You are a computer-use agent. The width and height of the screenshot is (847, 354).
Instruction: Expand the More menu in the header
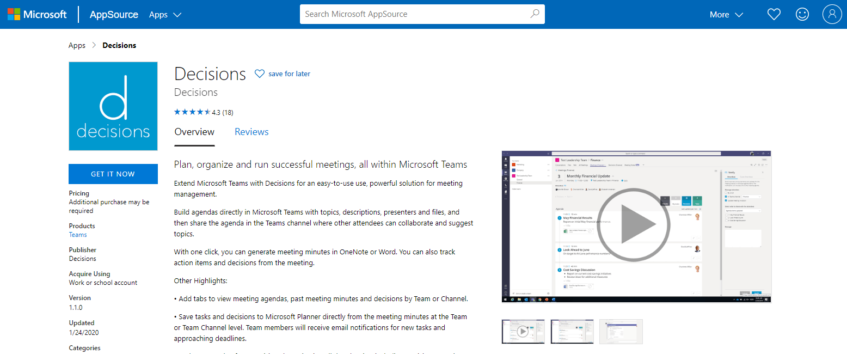(x=726, y=15)
